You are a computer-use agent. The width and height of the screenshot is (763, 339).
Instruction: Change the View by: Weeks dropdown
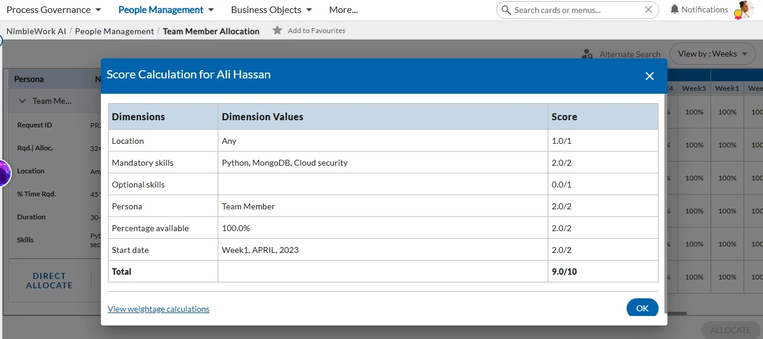[x=712, y=54]
